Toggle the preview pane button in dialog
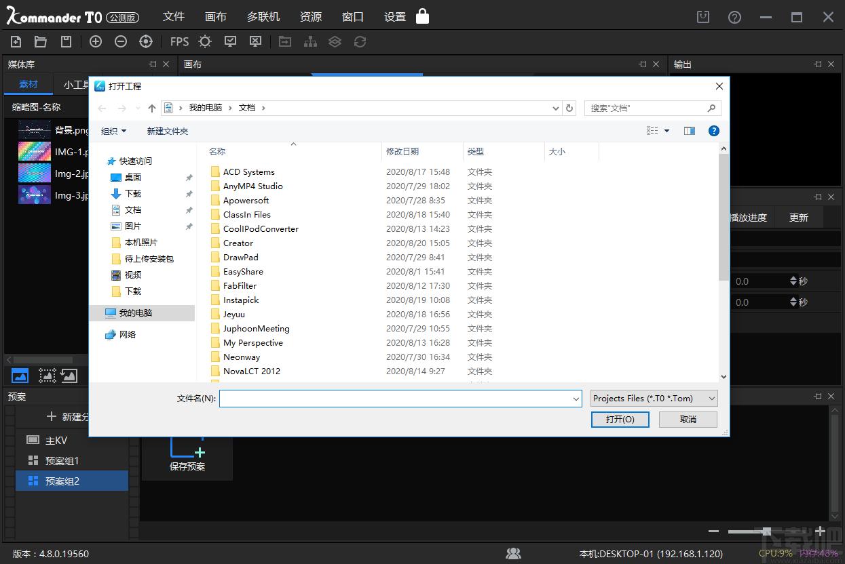 click(690, 131)
